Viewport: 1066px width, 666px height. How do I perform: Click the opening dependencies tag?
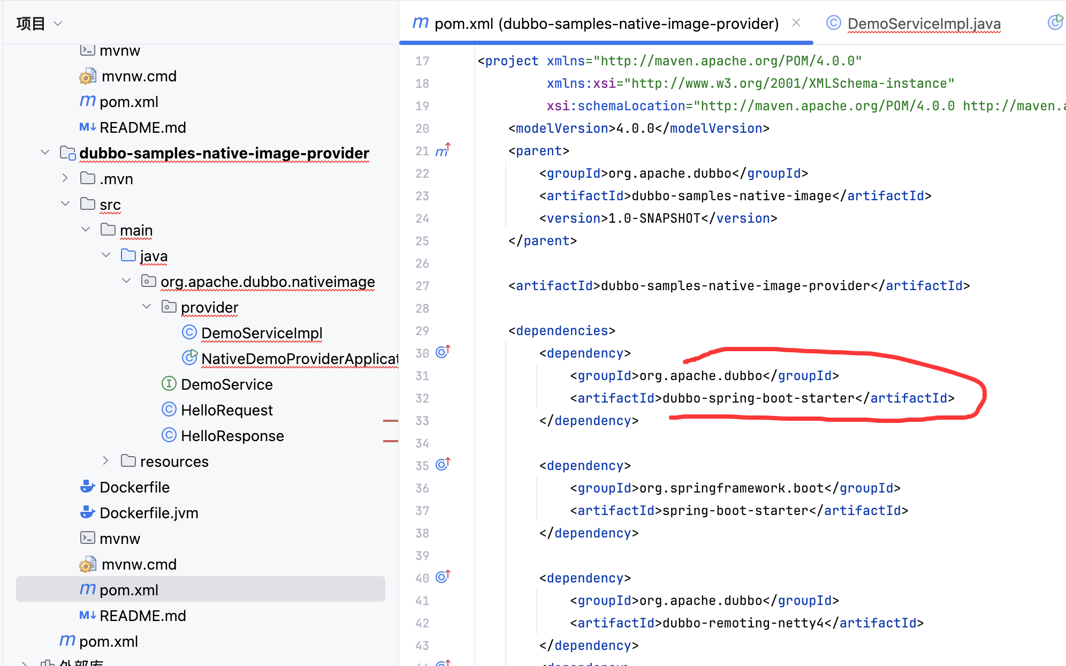point(562,331)
